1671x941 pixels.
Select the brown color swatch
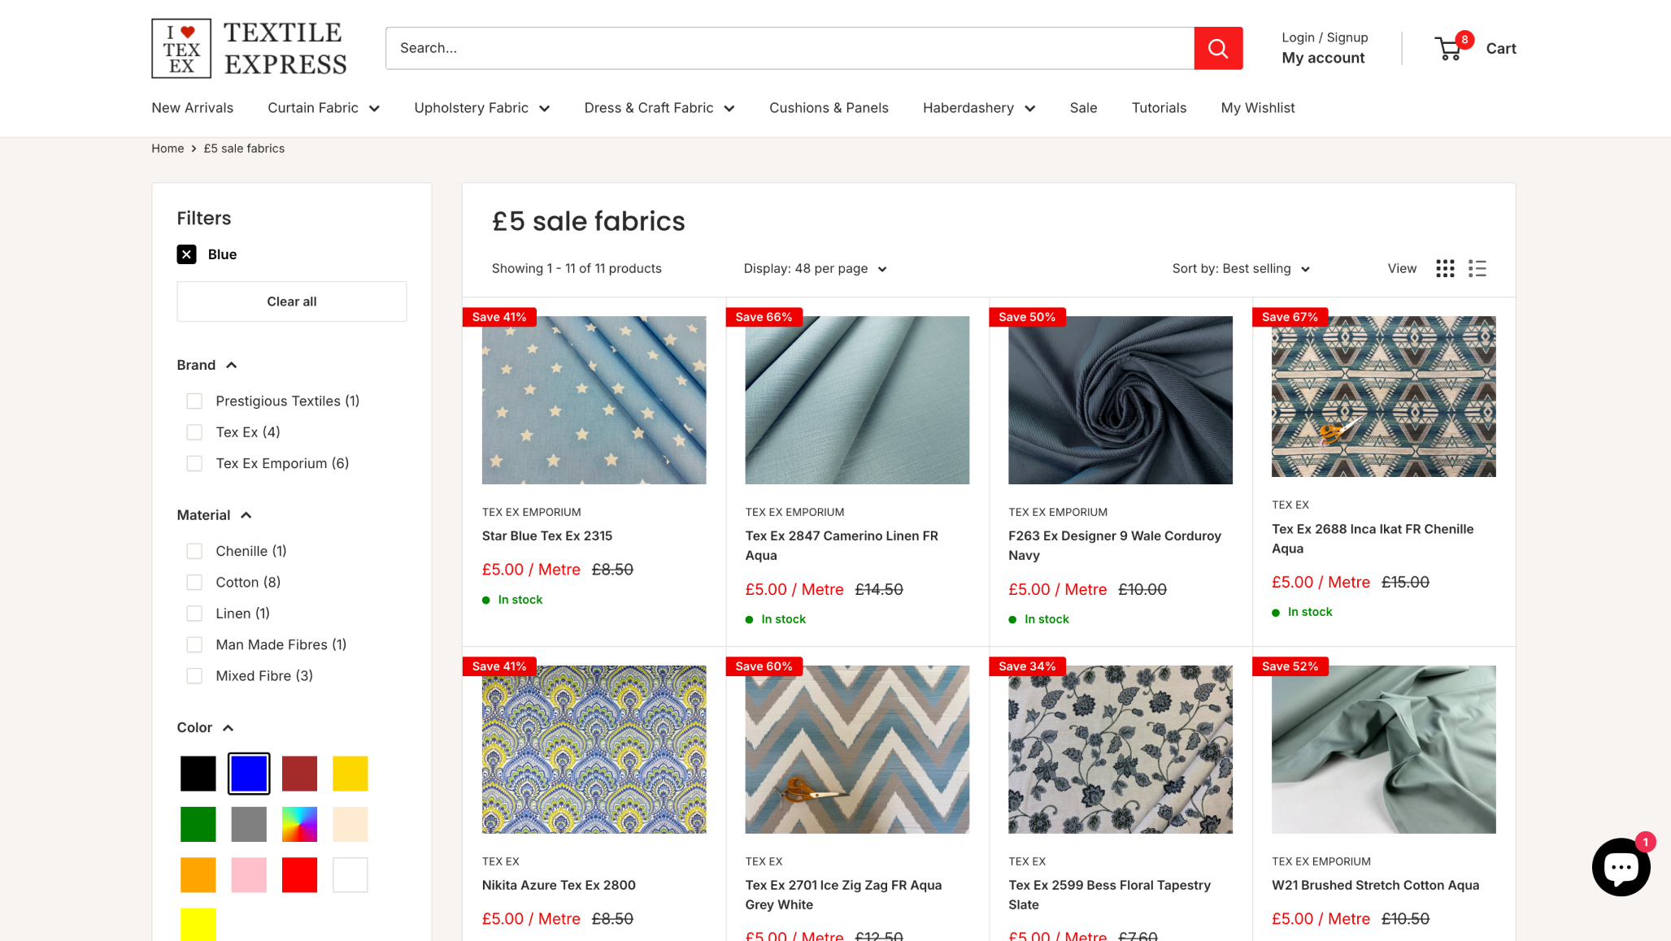299,774
